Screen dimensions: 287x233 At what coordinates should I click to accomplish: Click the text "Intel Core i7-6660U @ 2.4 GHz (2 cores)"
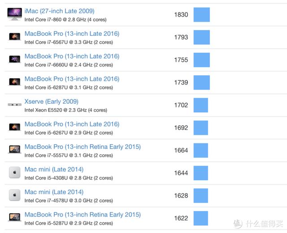point(69,65)
